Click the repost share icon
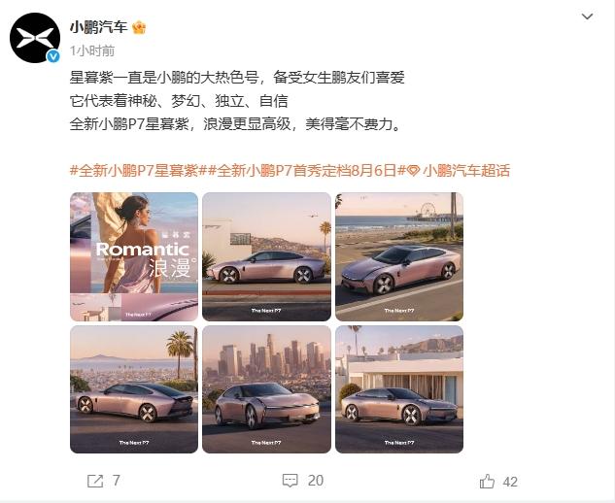This screenshot has width=615, height=503. [x=95, y=481]
